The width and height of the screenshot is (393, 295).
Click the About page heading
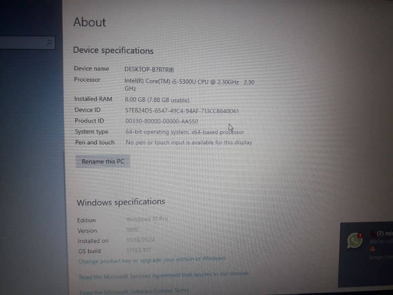90,22
